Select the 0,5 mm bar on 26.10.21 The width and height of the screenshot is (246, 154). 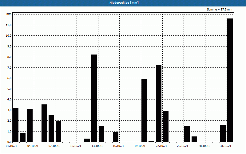(194, 139)
